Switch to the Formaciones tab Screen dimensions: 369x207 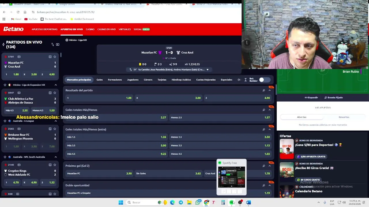115,80
